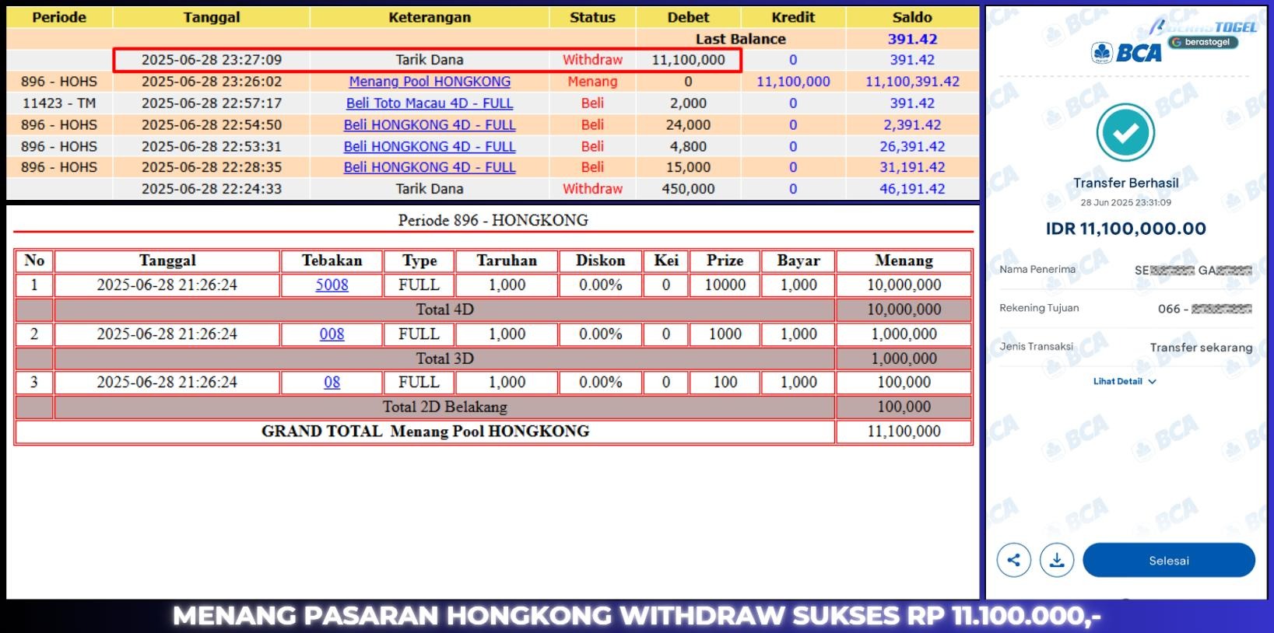The image size is (1274, 633).
Task: Click the Periode 896 - HONGKONG heading
Action: coord(493,220)
